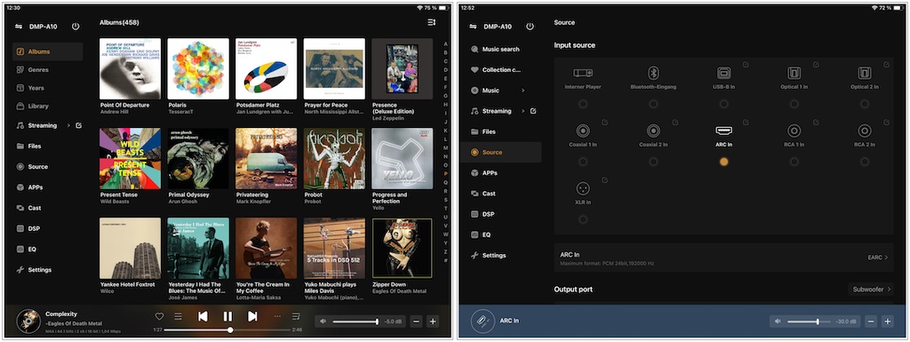Click the Privateering album title
This screenshot has width=910, height=342.
pos(251,195)
